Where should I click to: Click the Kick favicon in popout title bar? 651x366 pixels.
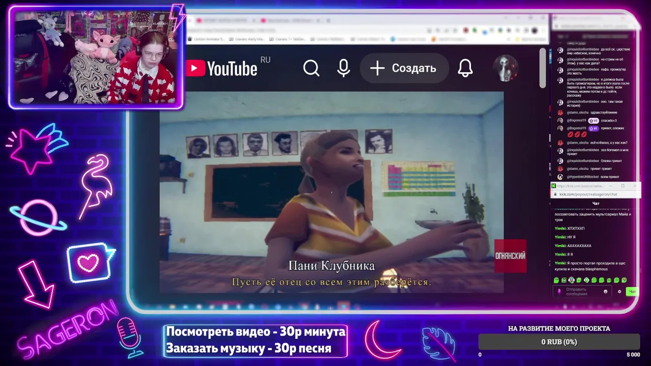(554, 186)
